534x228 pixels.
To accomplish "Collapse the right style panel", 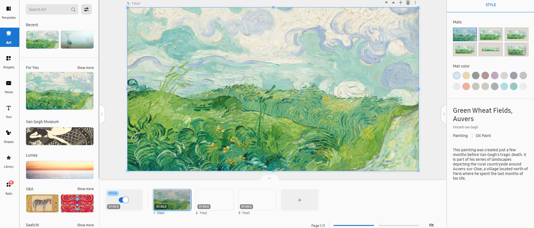I will click(x=444, y=114).
